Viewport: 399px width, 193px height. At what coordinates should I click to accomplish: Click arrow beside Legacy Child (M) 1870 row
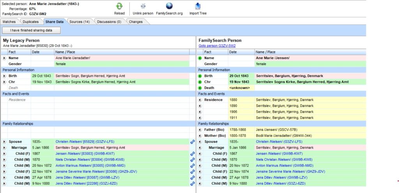[4, 160]
